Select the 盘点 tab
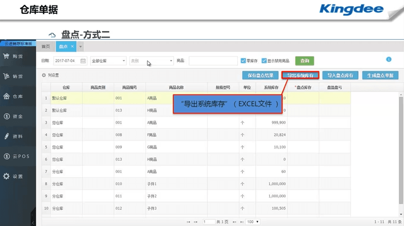The width and height of the screenshot is (404, 226). click(x=63, y=46)
